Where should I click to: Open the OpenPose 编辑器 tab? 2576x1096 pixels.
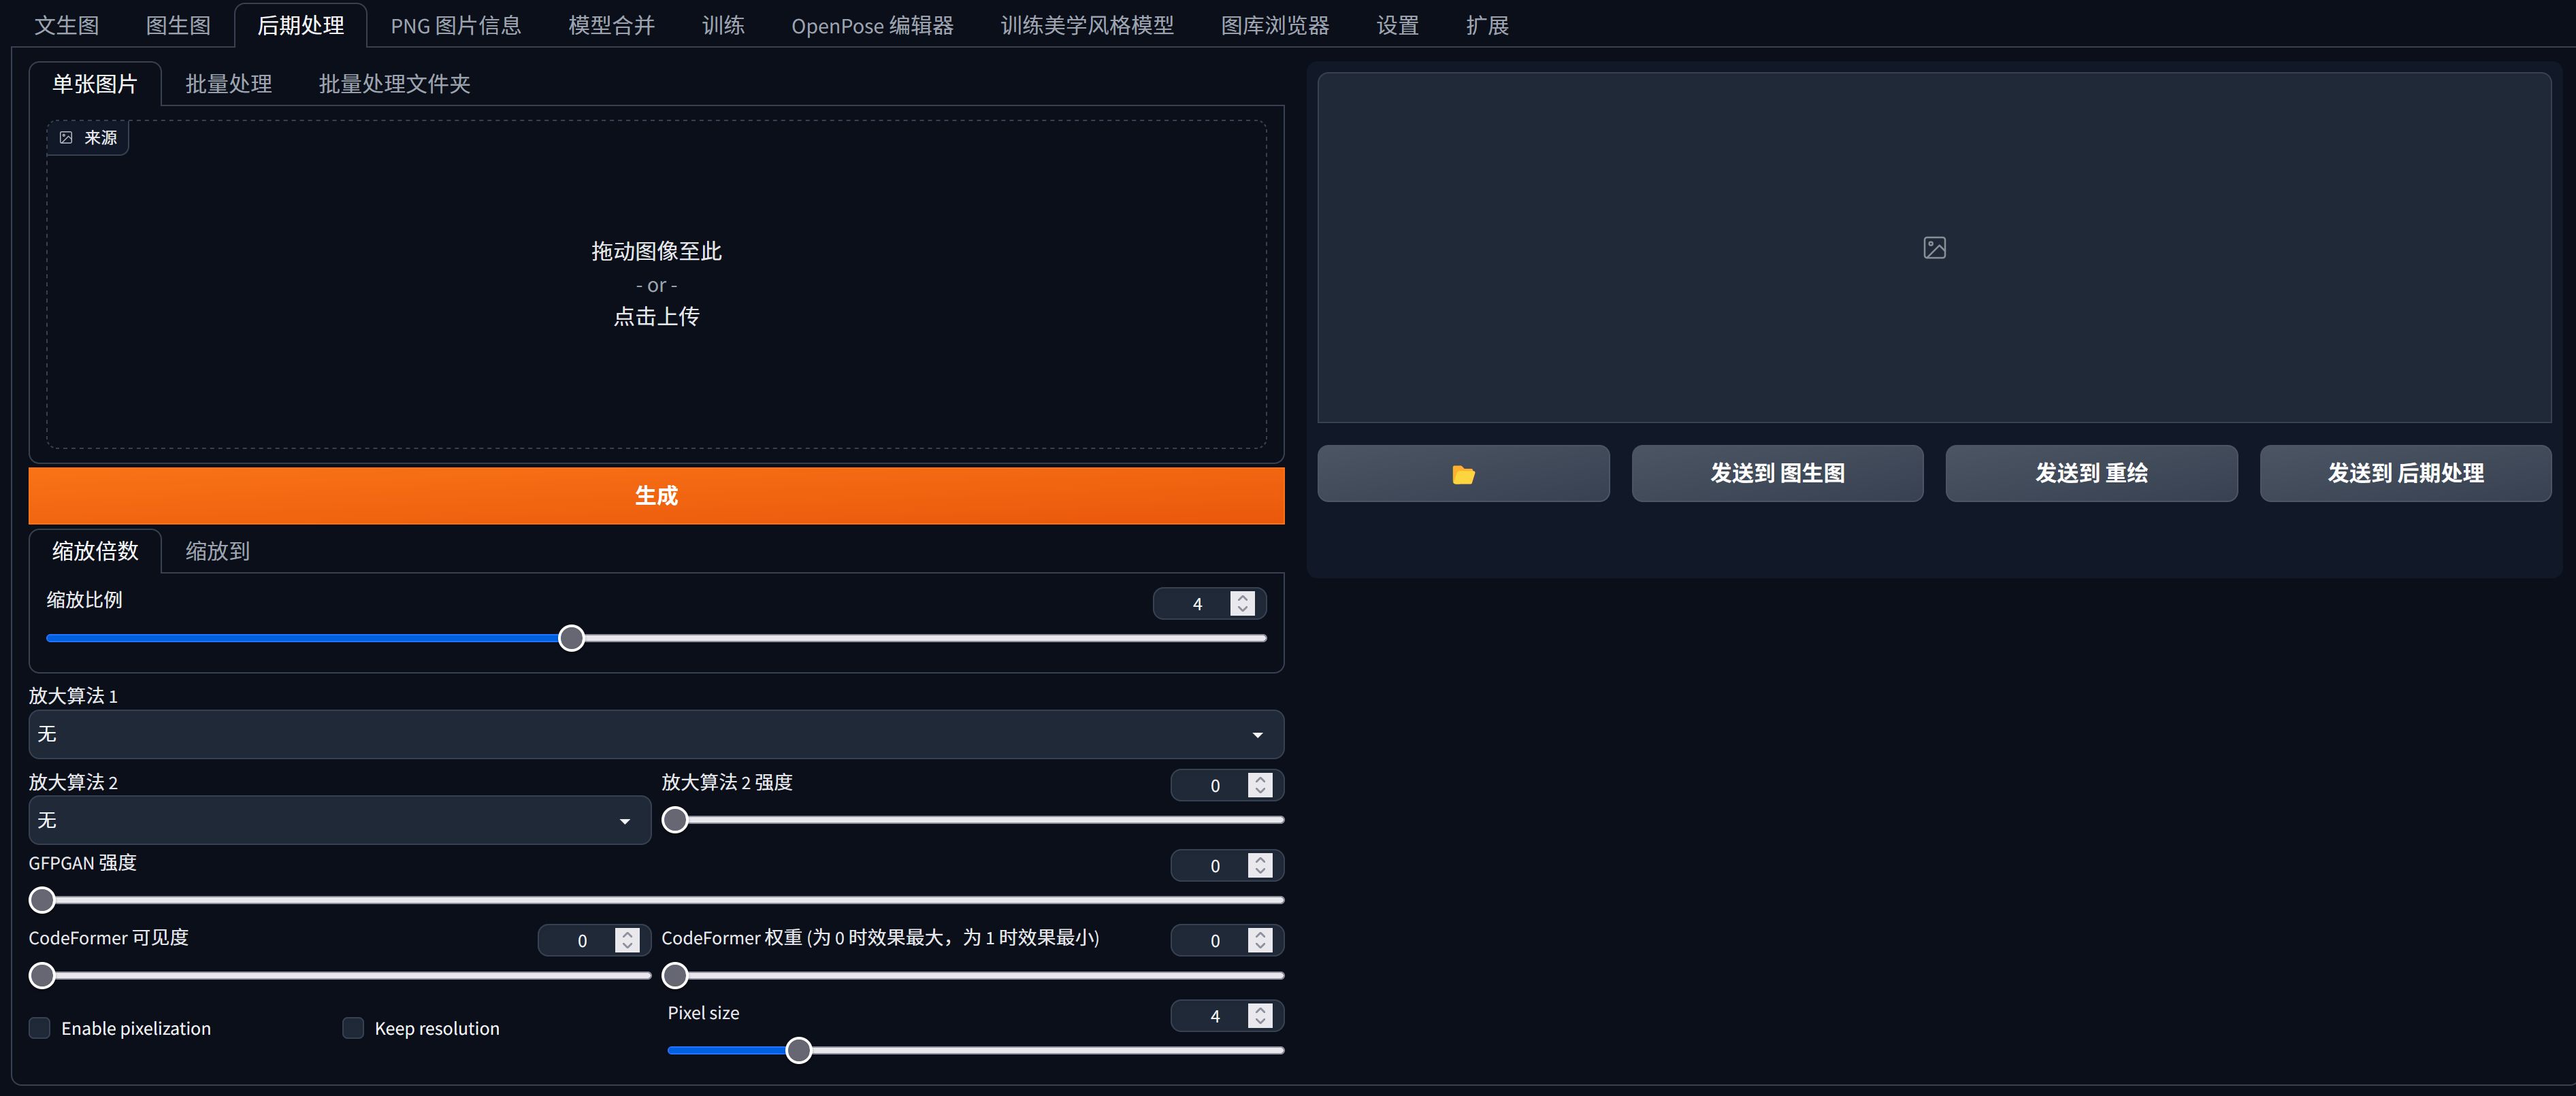872,25
